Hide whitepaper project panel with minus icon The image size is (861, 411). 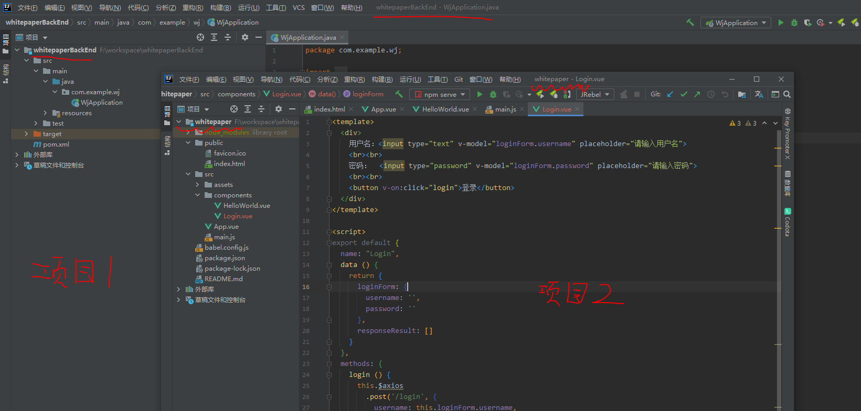point(292,109)
